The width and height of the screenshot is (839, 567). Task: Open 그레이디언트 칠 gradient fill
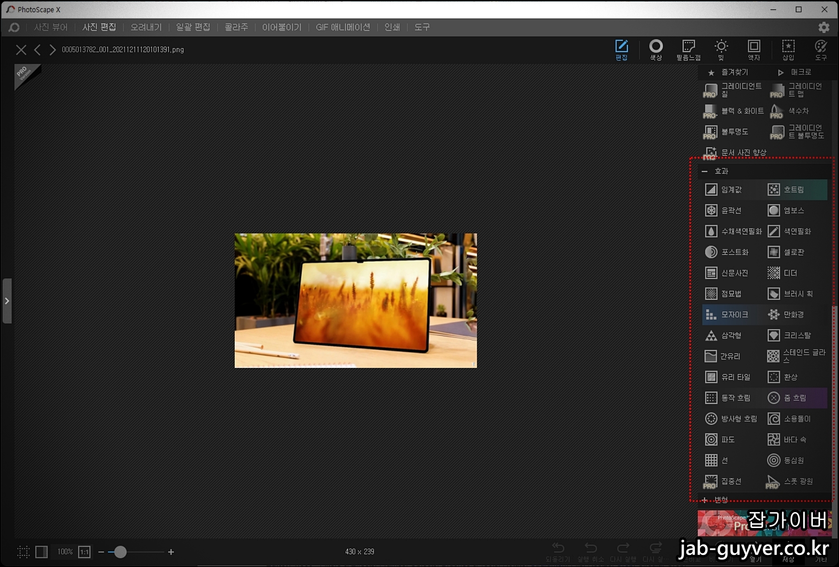point(733,90)
